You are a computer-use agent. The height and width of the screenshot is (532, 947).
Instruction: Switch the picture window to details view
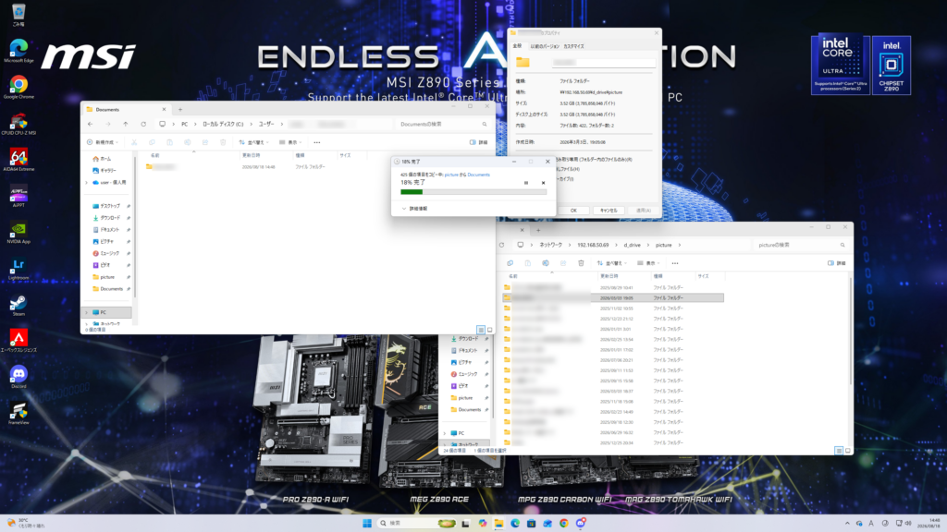coord(839,451)
